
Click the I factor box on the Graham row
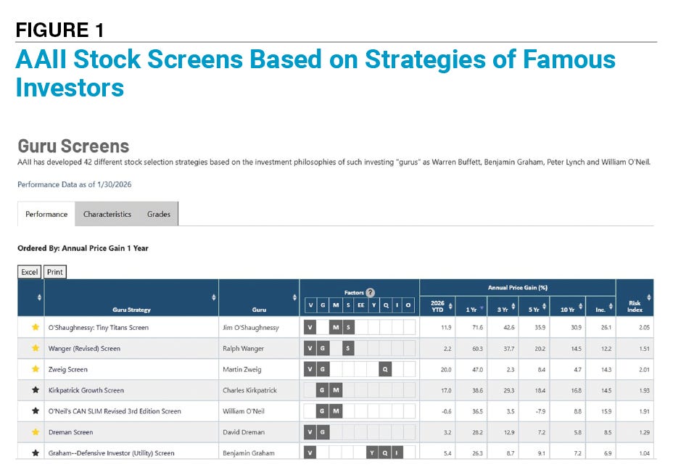(x=397, y=453)
